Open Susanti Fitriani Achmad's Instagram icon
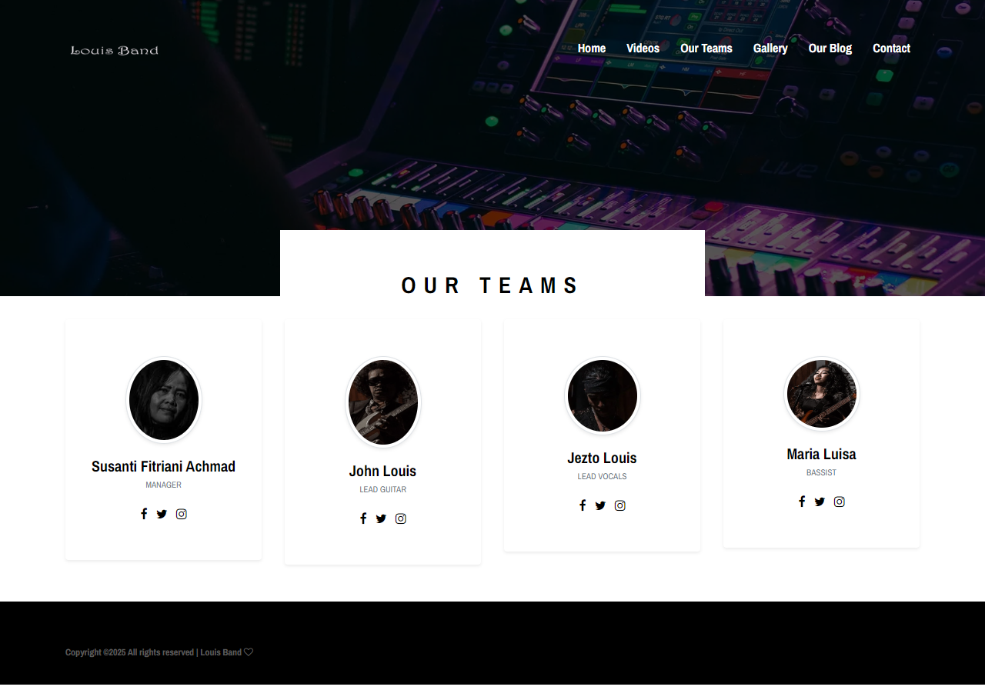The width and height of the screenshot is (985, 690). pos(182,514)
